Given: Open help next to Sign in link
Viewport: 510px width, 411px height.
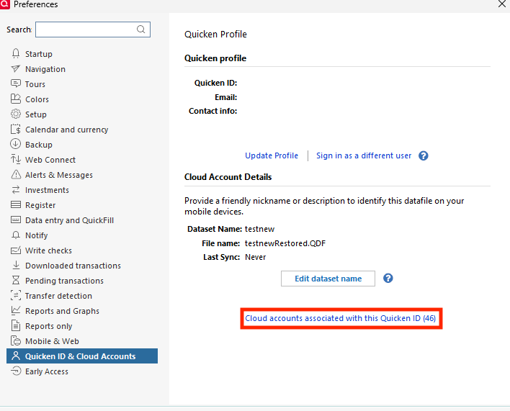Looking at the screenshot, I should point(423,155).
